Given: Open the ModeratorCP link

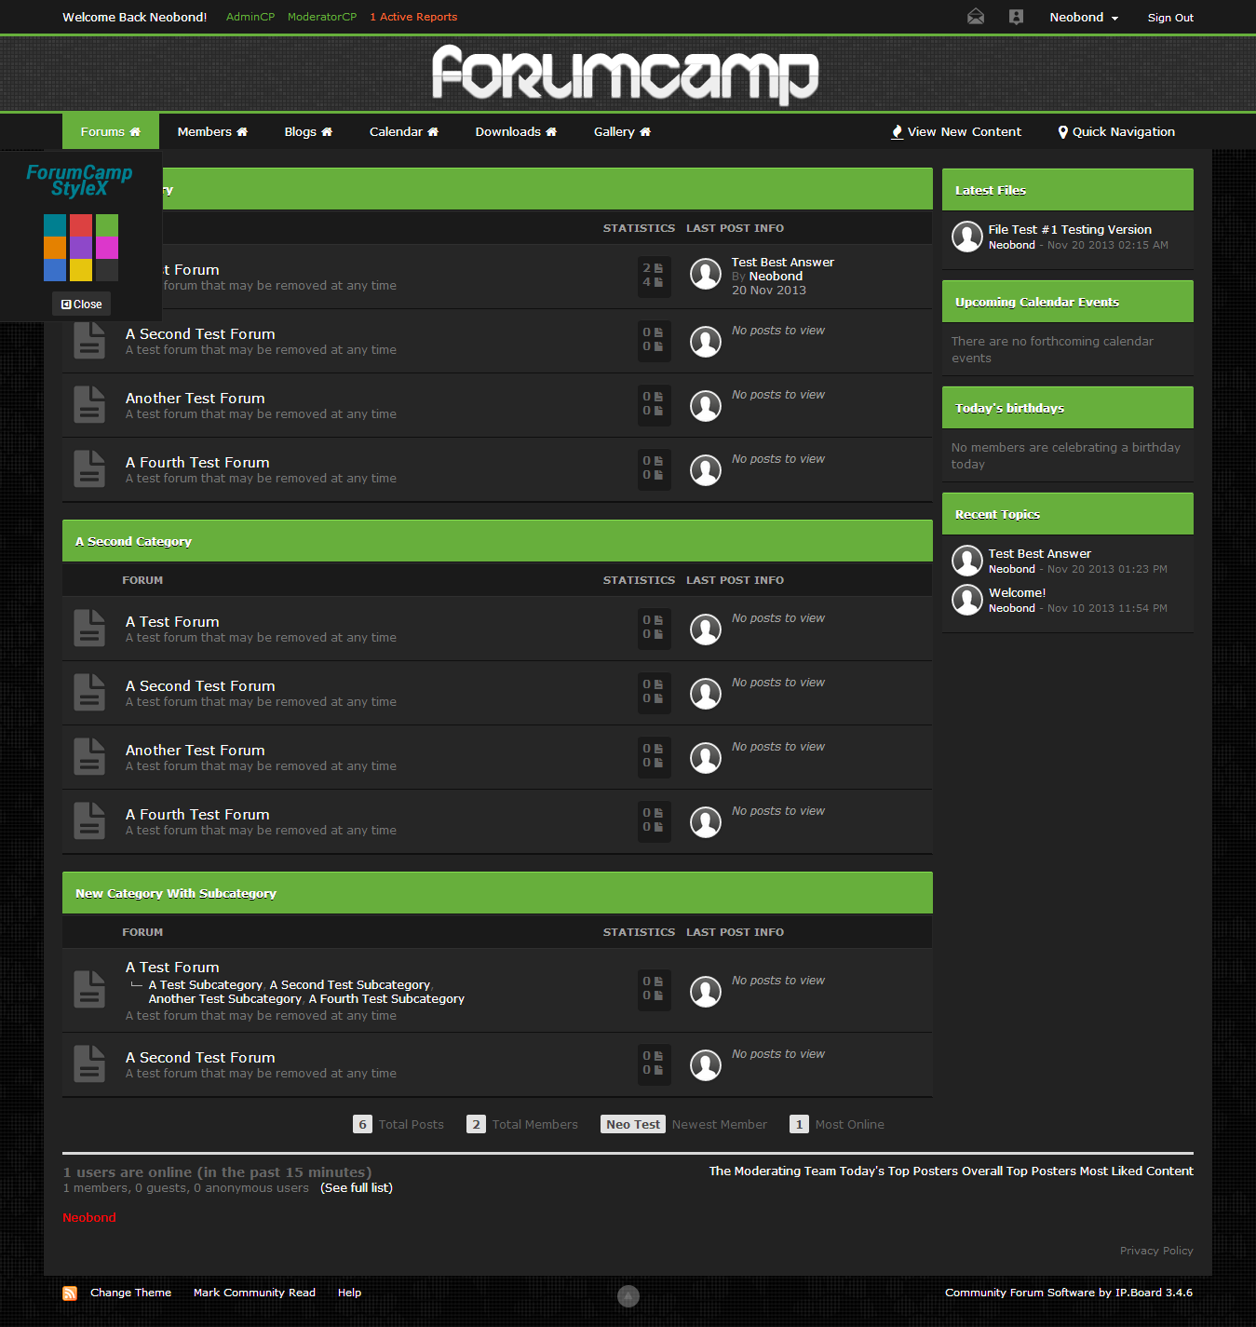Looking at the screenshot, I should (x=322, y=17).
